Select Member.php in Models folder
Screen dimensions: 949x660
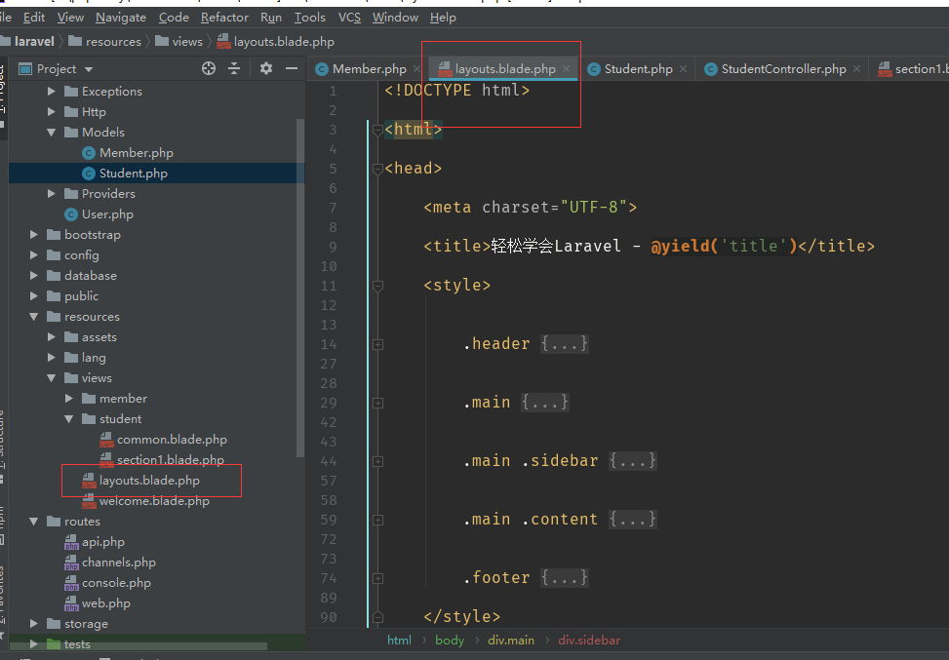coord(137,153)
